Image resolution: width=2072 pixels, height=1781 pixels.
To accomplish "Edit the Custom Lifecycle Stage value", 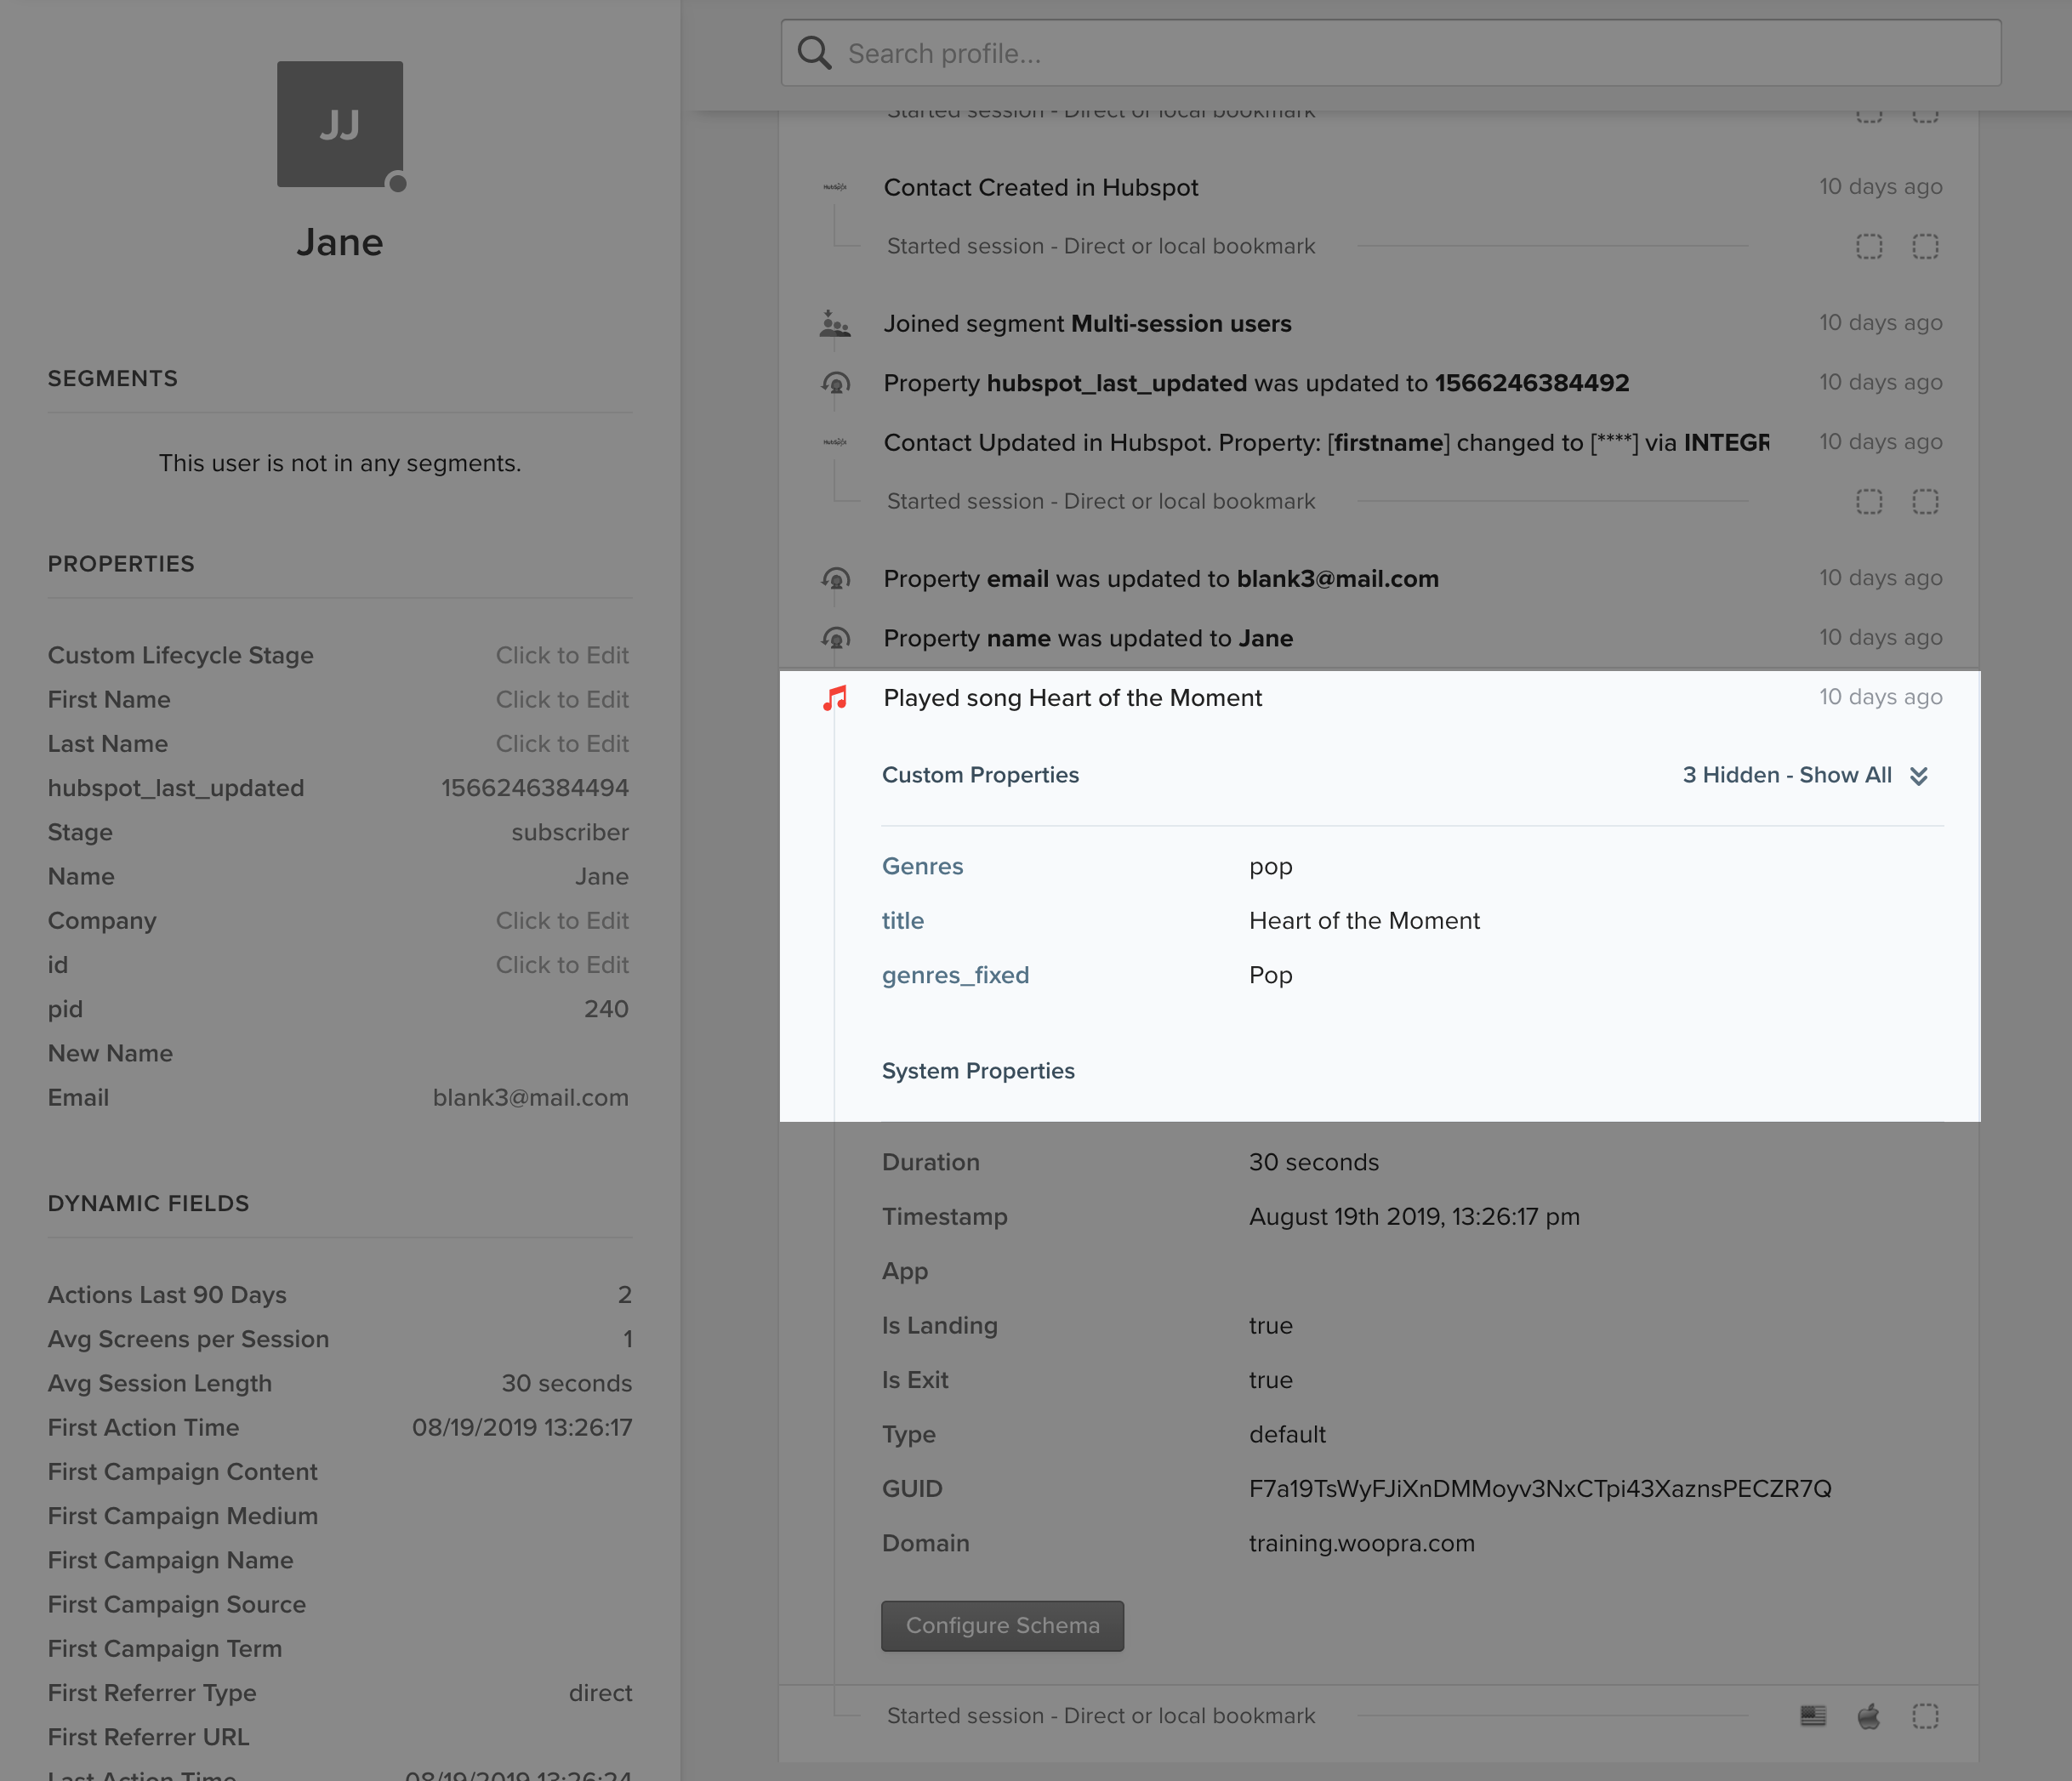I will click(562, 655).
